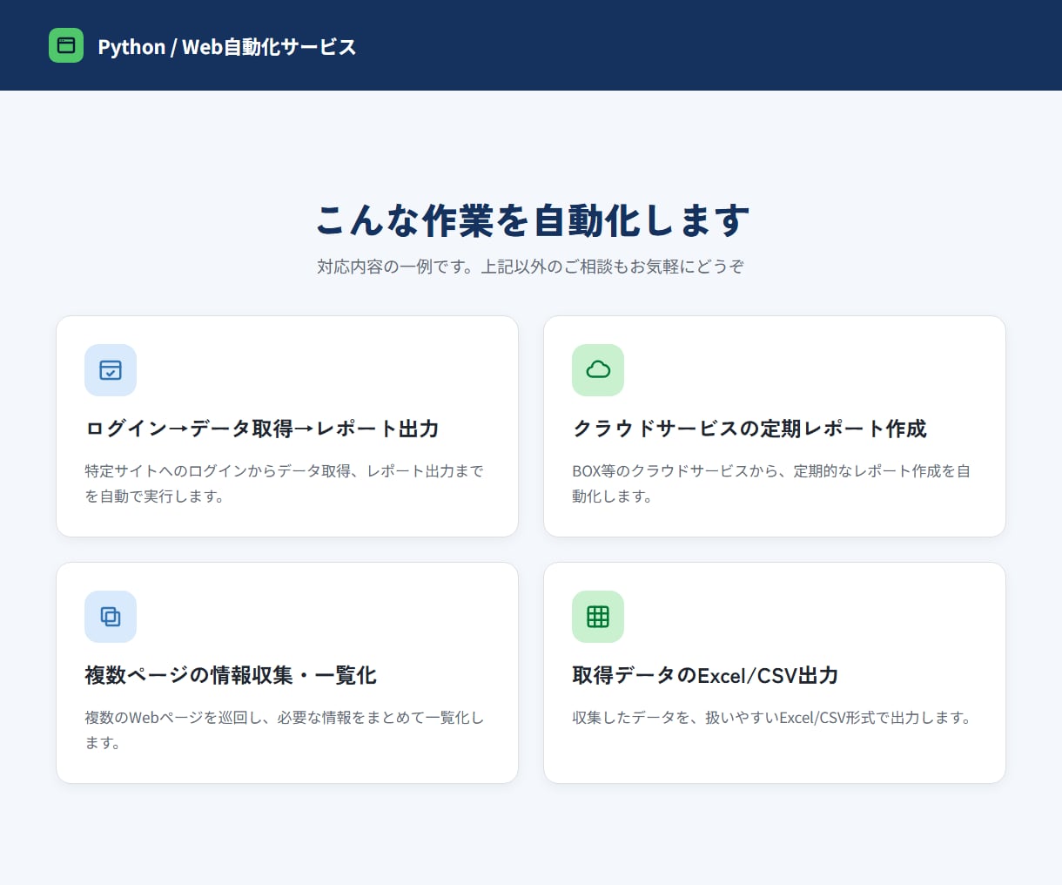The height and width of the screenshot is (885, 1062).
Task: Click description starting 複数のWebページを巡回
Action: coord(285,730)
